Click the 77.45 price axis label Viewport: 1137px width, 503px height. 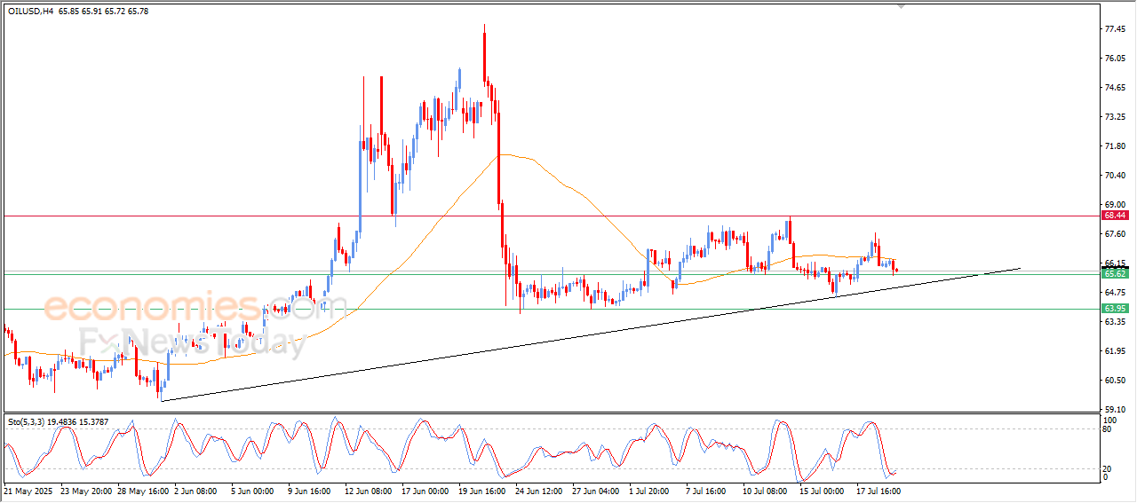point(1116,29)
